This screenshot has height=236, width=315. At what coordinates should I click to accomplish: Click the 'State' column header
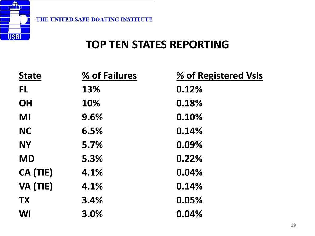(x=30, y=76)
